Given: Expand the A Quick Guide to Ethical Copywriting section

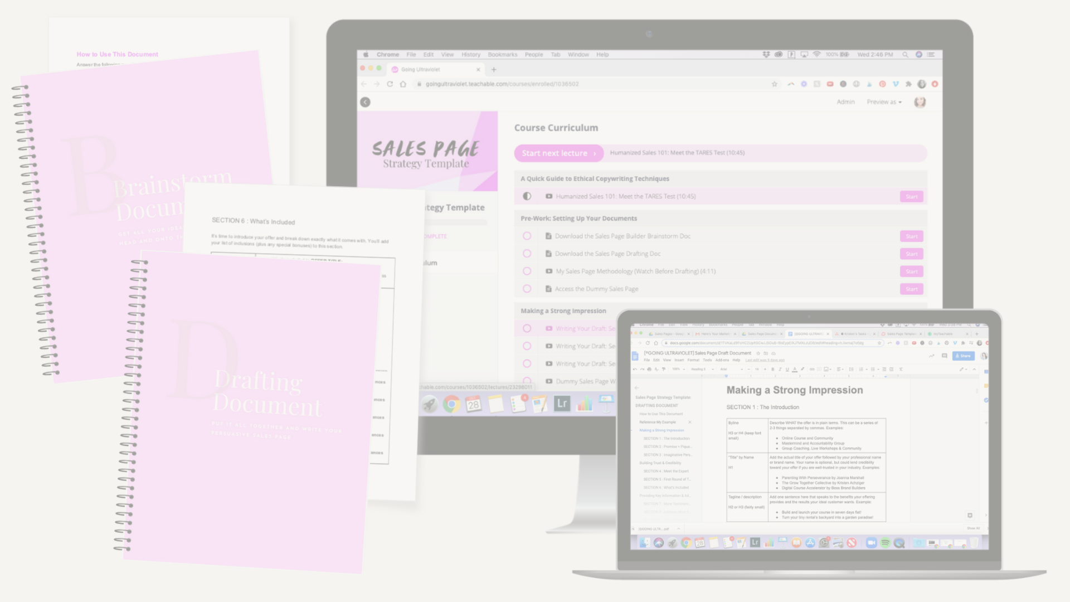Looking at the screenshot, I should click(x=595, y=178).
